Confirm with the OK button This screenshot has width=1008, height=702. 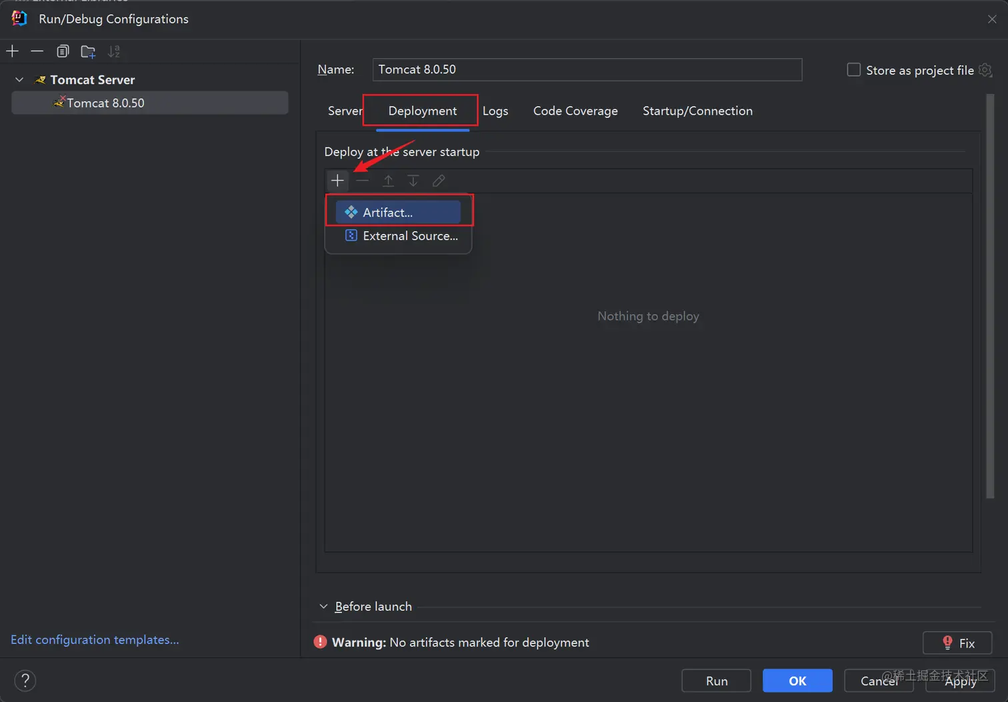[797, 681]
